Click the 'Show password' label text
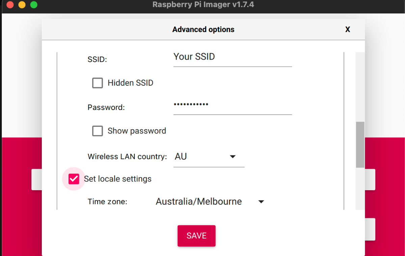The width and height of the screenshot is (405, 256). pos(137,131)
